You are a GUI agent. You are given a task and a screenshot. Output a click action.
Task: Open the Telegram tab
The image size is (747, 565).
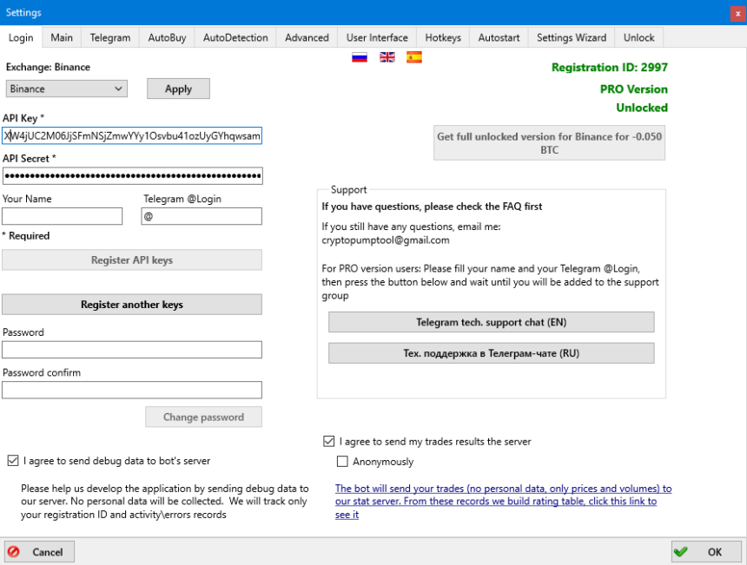pos(109,37)
